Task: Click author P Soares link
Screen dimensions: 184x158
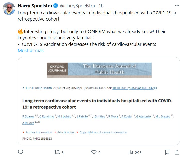Action: [28, 116]
